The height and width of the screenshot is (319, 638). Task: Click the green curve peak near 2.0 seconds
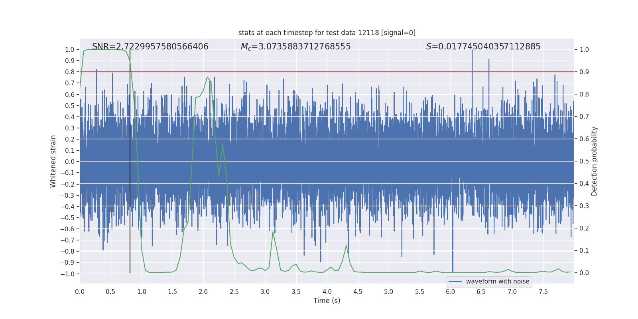pyautogui.click(x=207, y=77)
